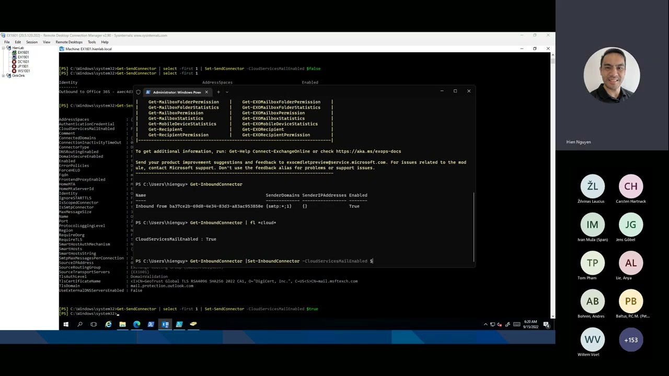669x376 pixels.
Task: Click the volume icon in the remote tray
Action: pyautogui.click(x=500, y=325)
